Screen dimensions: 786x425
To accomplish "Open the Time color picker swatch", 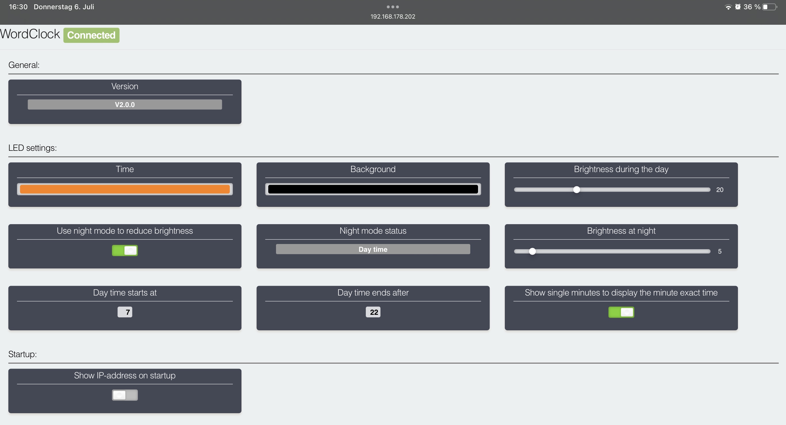I will point(125,189).
